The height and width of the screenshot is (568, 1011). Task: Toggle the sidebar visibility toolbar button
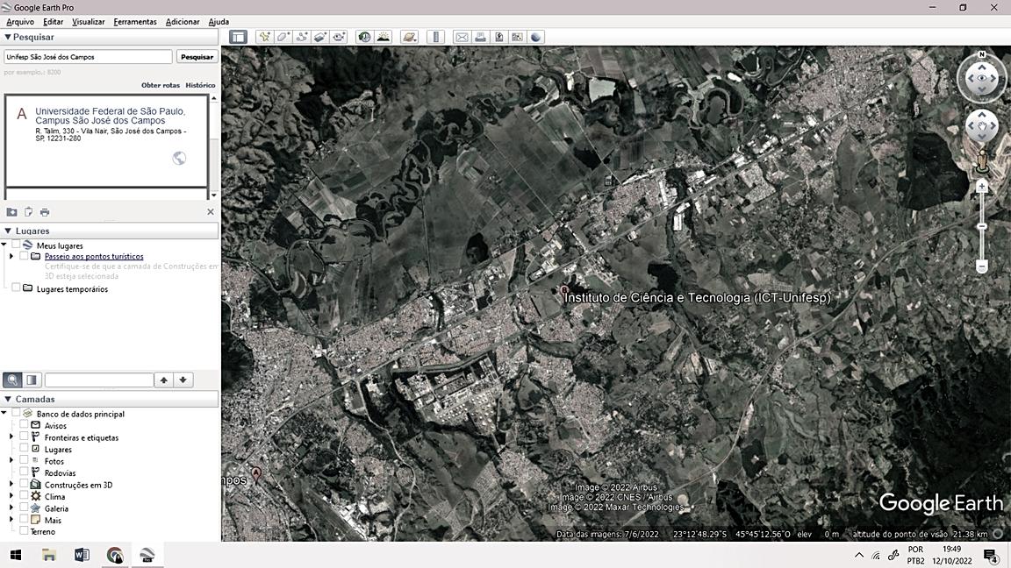point(238,37)
